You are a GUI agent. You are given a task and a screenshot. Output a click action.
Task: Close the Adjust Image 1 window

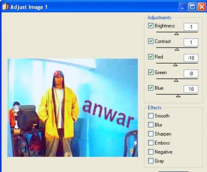pos(202,7)
